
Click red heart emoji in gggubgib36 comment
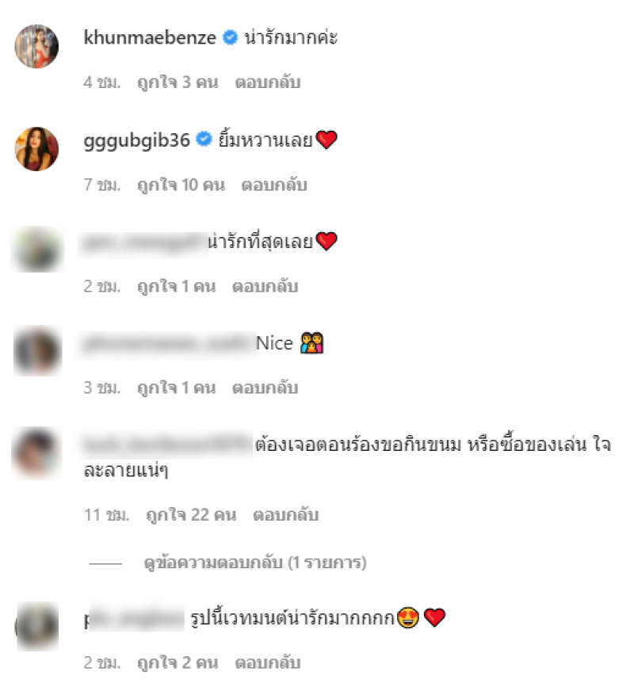click(x=327, y=140)
